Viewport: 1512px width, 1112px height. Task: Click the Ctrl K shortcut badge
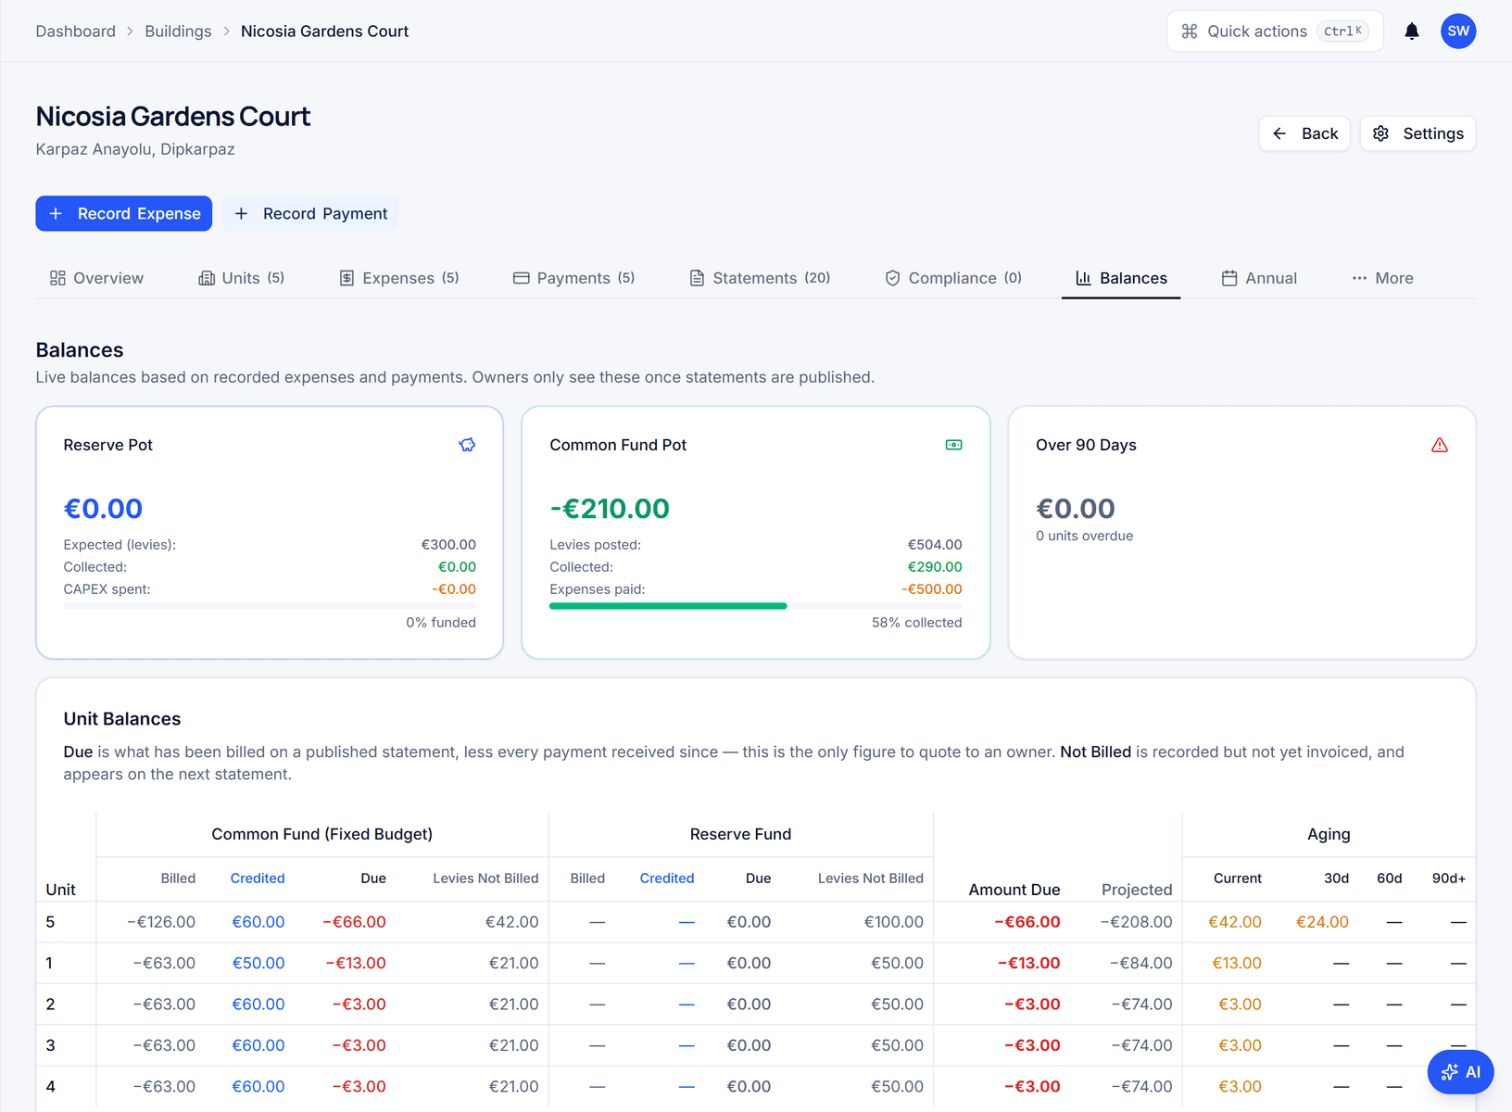[1342, 32]
